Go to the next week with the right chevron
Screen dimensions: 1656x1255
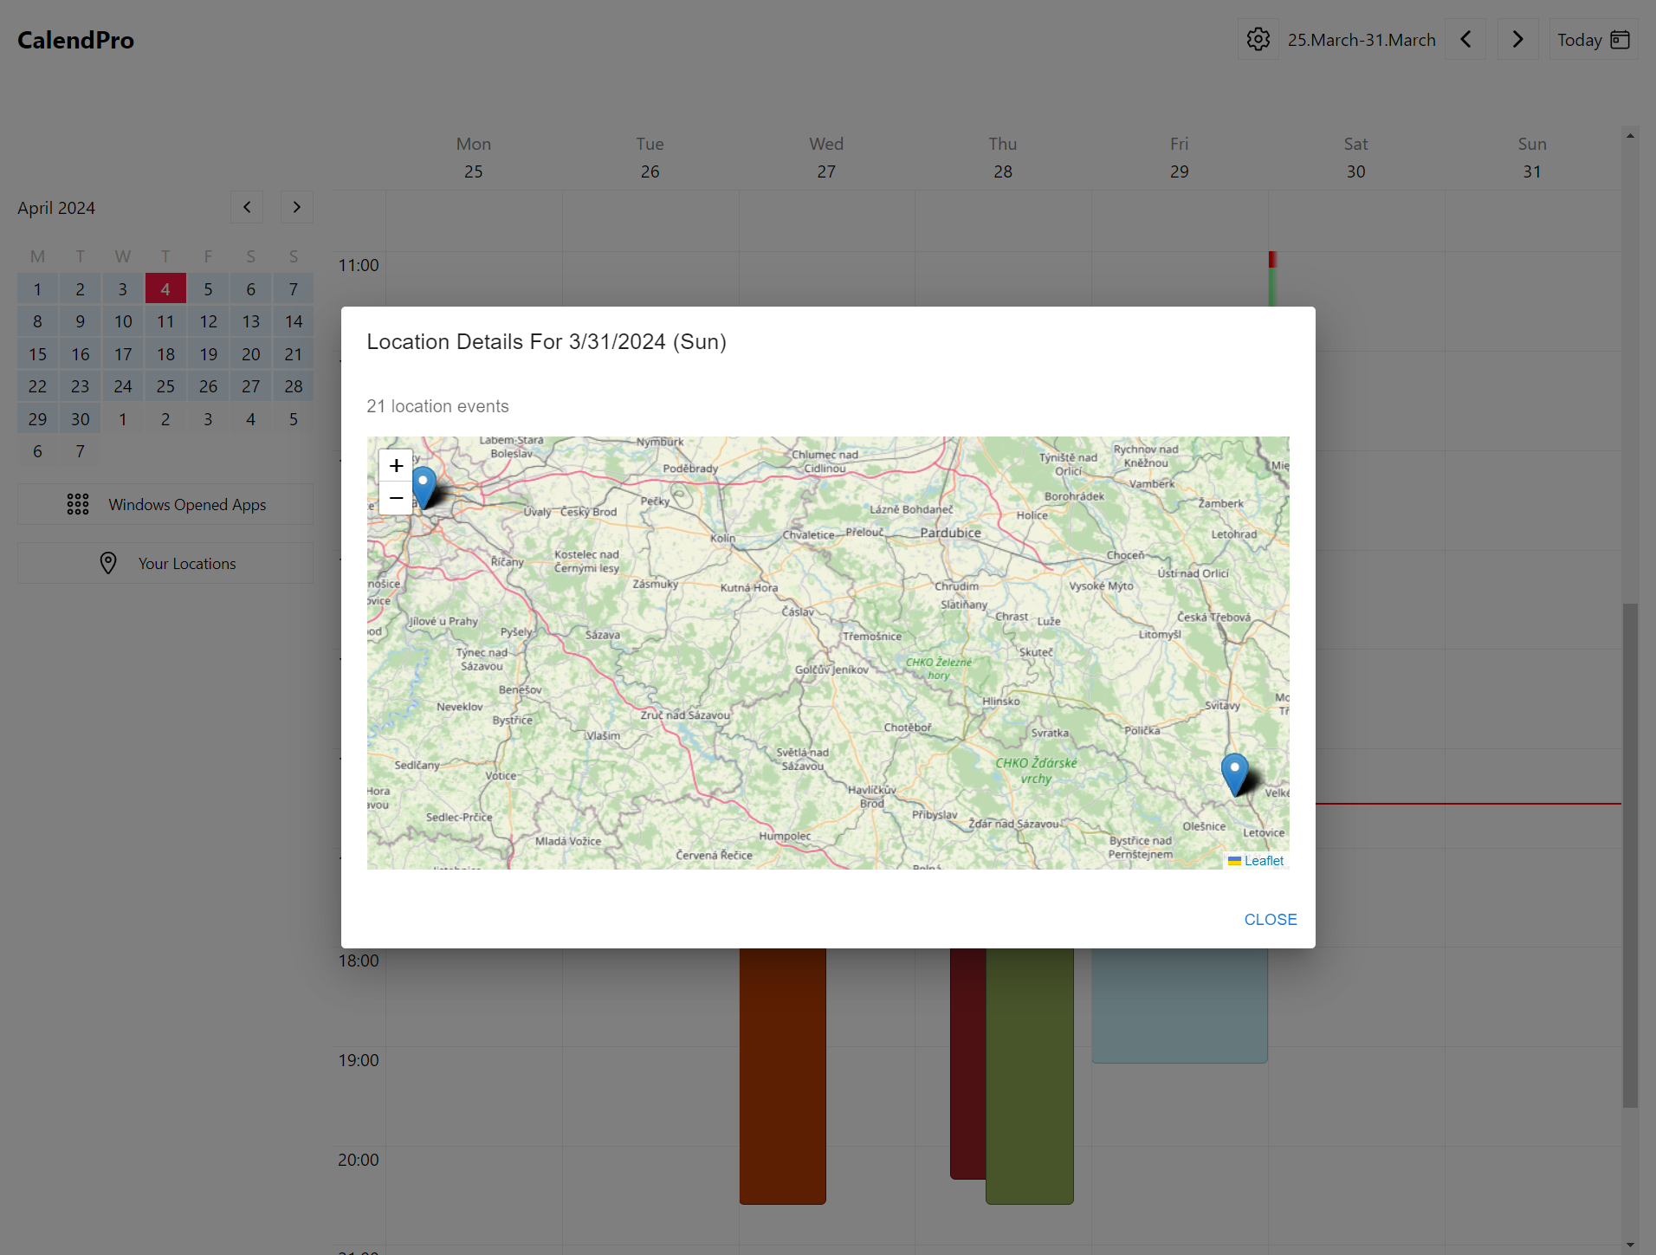coord(1517,40)
